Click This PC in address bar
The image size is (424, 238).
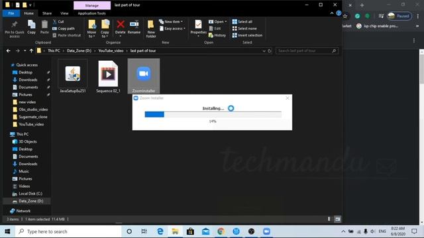point(54,51)
